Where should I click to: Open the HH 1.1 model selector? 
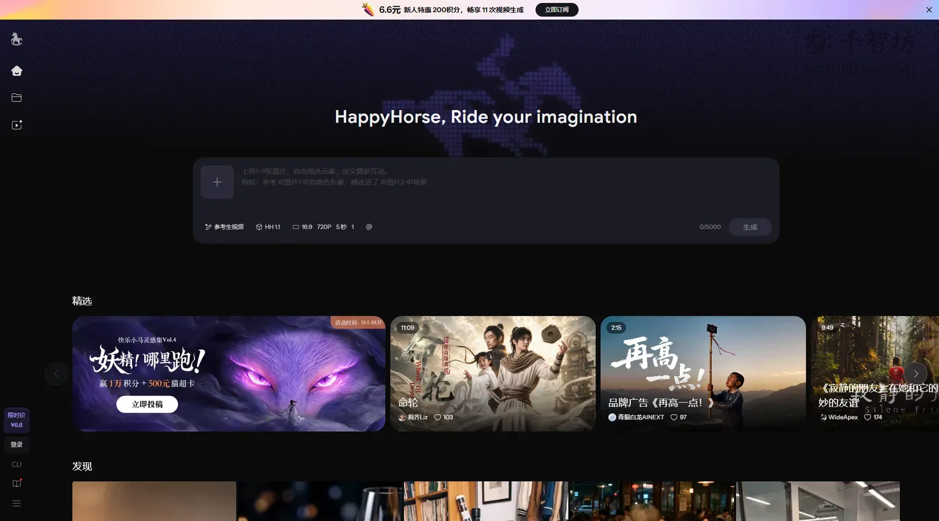(268, 227)
